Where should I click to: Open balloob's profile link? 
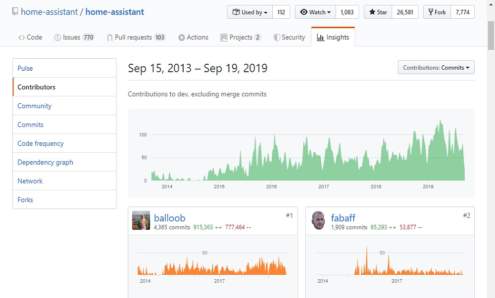[169, 217]
